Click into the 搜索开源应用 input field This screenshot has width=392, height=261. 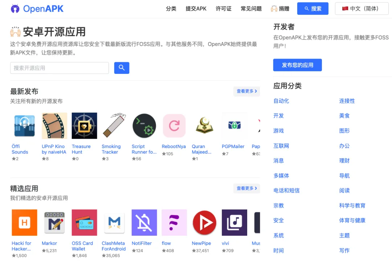[x=60, y=68]
